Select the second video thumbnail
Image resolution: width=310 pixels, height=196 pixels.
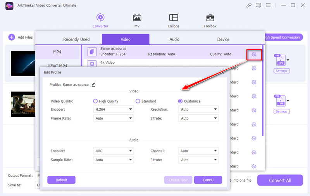pos(23,104)
